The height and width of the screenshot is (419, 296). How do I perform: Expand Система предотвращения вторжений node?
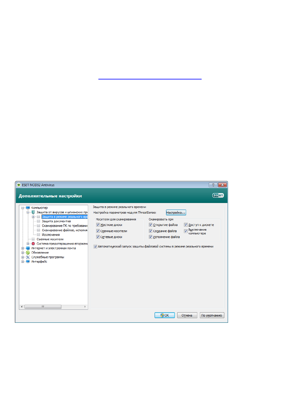[28, 244]
